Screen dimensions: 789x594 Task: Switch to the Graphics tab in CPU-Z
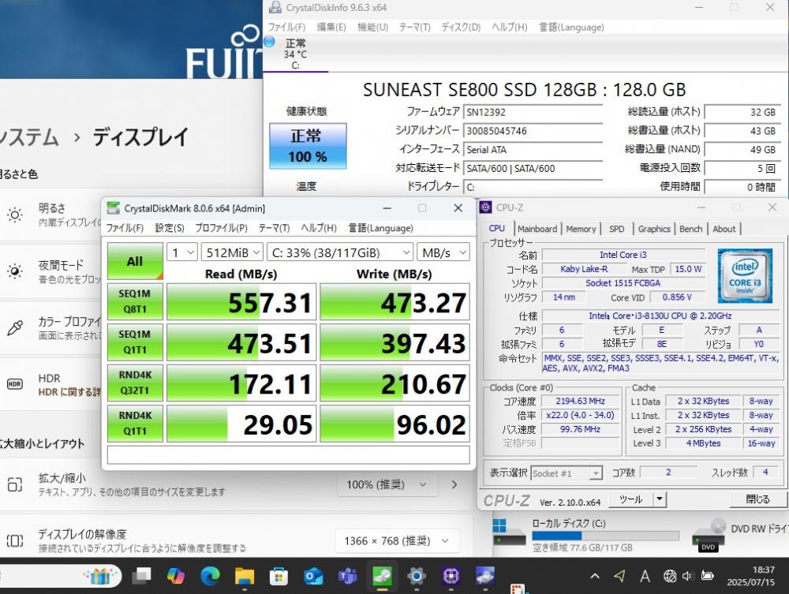[653, 229]
